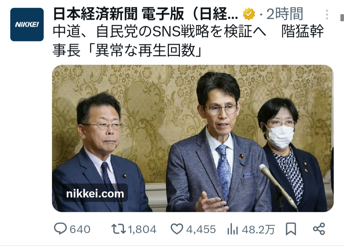Open the 2時間 timestamp link
Image resolution: width=344 pixels, height=246 pixels.
[x=284, y=14]
